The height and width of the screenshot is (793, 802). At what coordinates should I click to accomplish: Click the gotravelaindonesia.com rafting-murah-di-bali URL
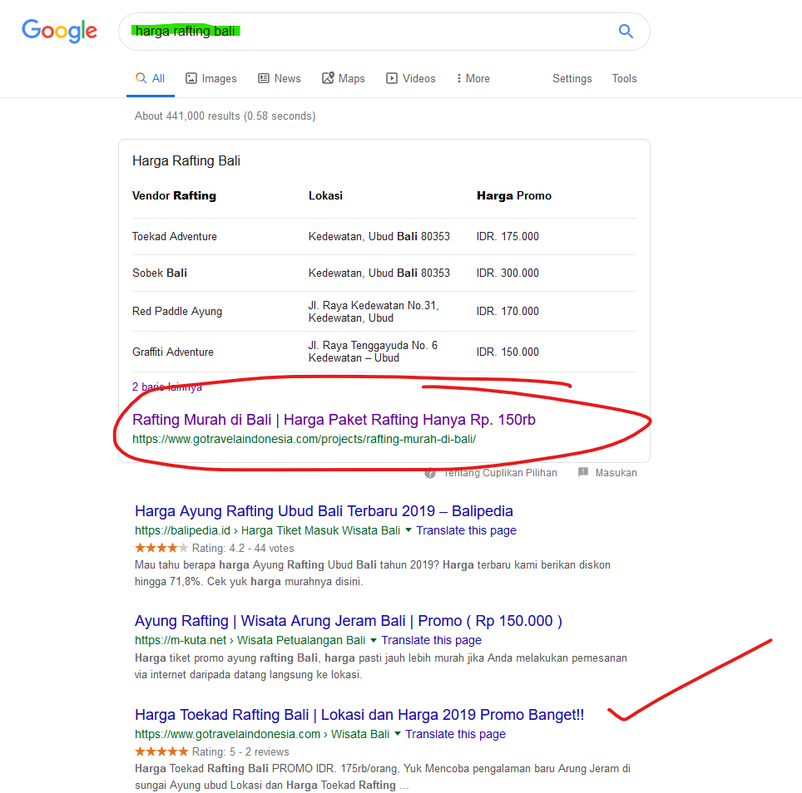pyautogui.click(x=304, y=439)
